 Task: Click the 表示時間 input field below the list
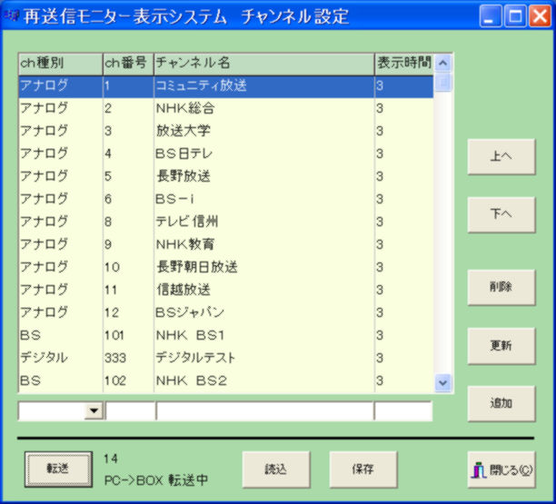click(403, 411)
